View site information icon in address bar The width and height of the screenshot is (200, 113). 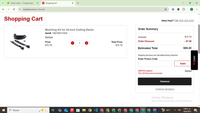point(20,9)
